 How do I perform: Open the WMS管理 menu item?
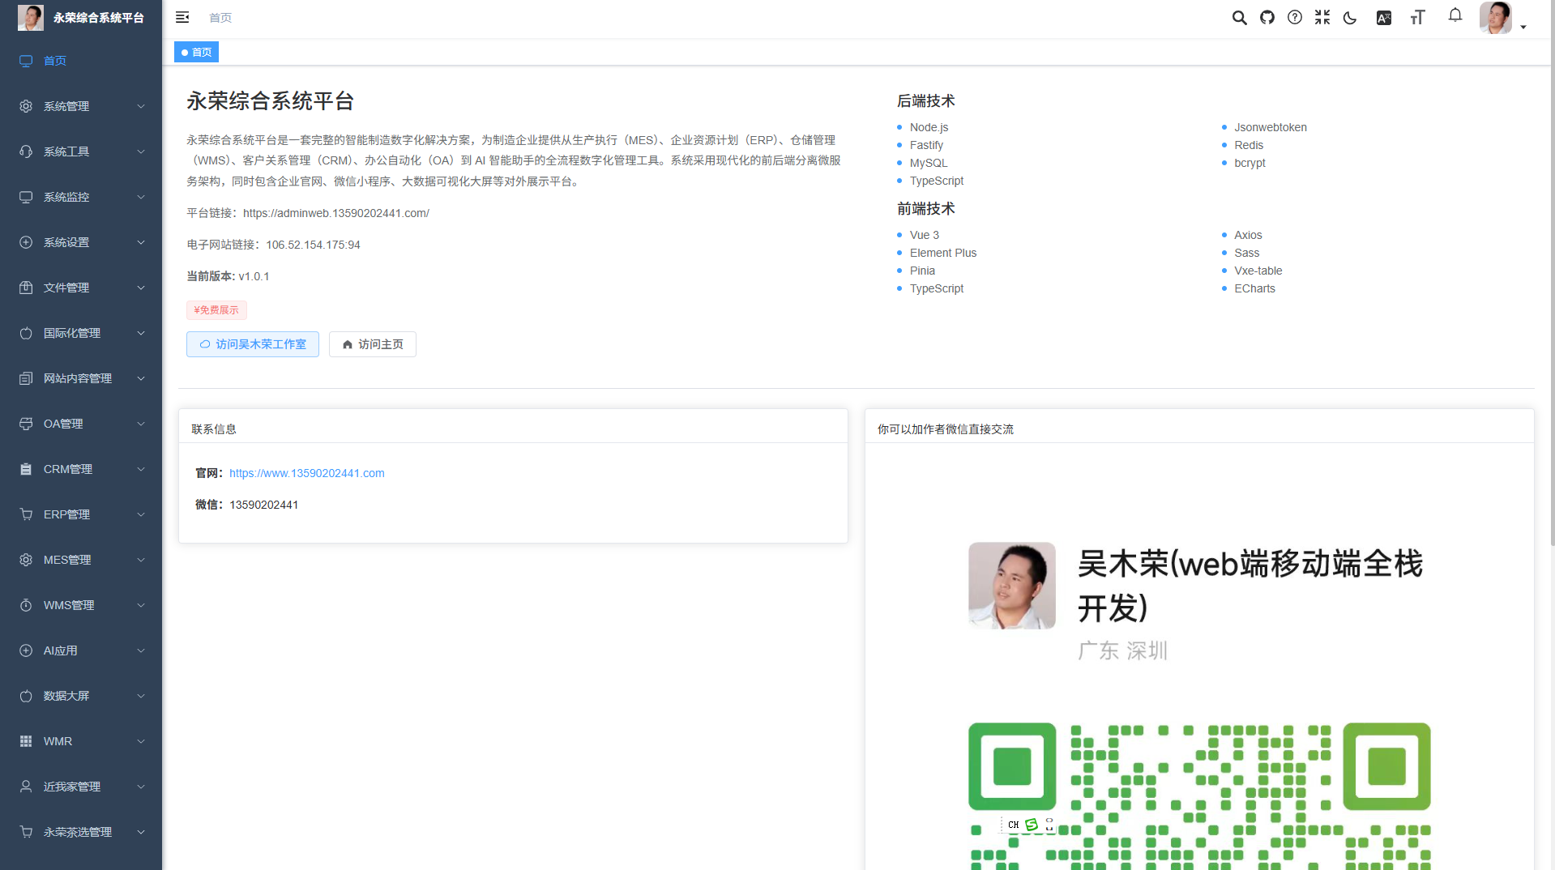coord(81,605)
